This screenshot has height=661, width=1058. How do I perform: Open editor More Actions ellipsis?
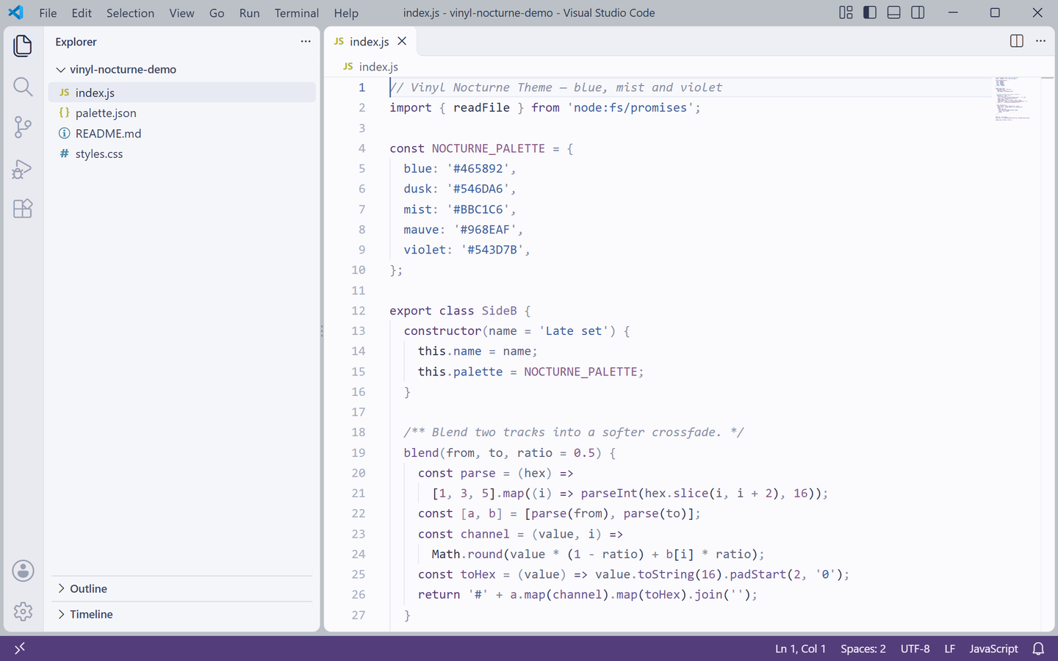[1040, 41]
